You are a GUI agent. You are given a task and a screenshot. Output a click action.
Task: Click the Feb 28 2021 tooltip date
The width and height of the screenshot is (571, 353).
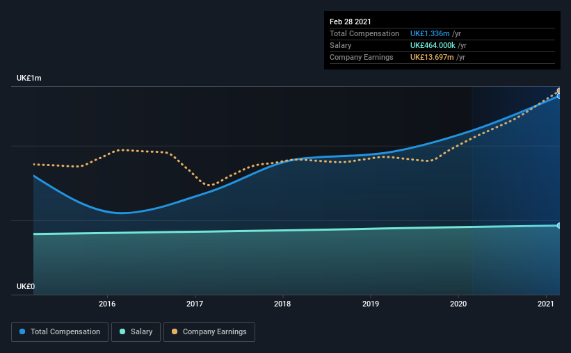(351, 22)
